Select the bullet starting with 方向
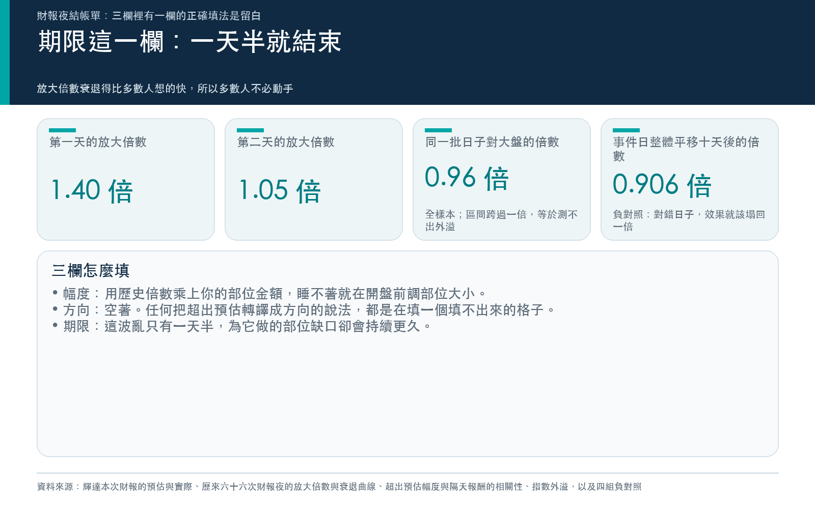This screenshot has height=509, width=815. (304, 310)
